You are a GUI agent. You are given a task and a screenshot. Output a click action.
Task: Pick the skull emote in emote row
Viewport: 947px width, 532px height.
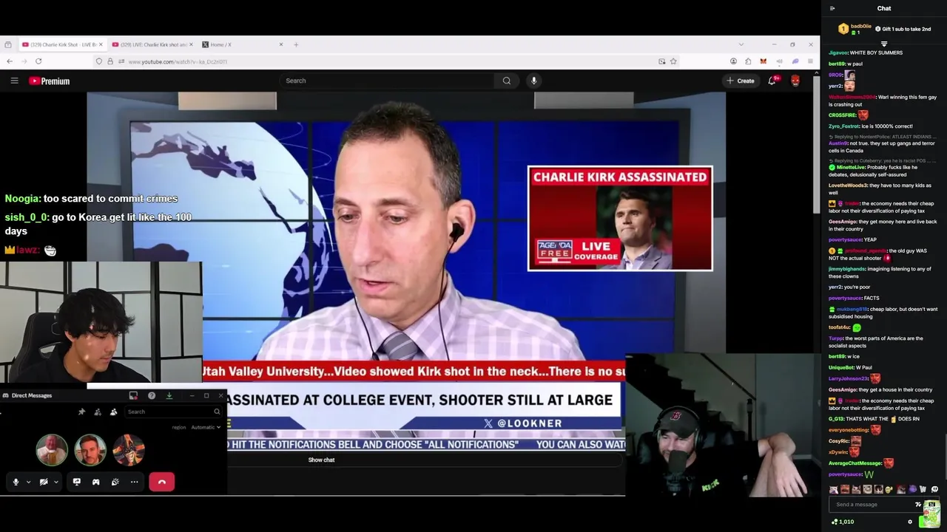click(934, 489)
